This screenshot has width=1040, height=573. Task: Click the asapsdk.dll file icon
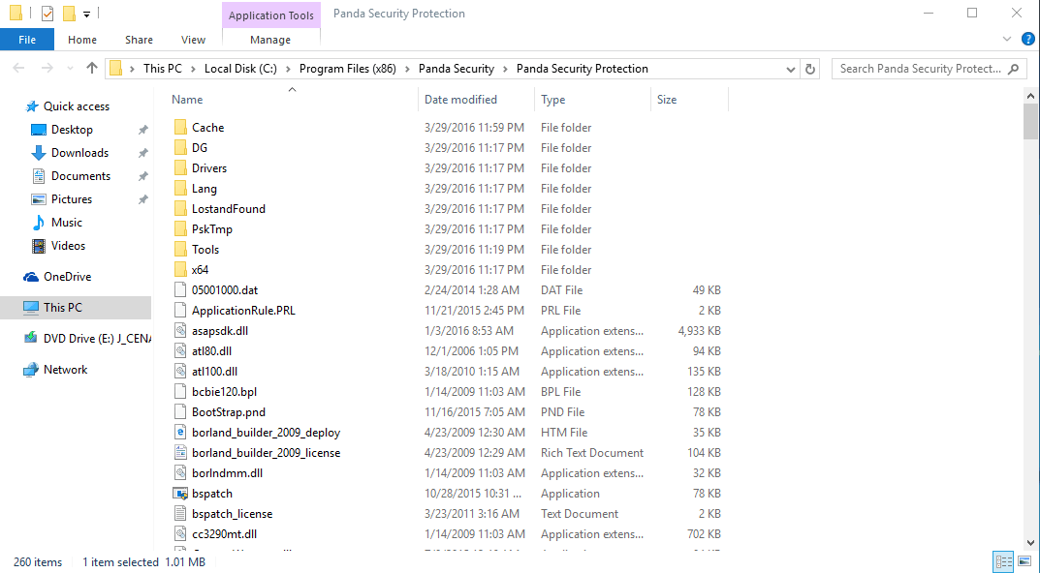click(x=180, y=331)
